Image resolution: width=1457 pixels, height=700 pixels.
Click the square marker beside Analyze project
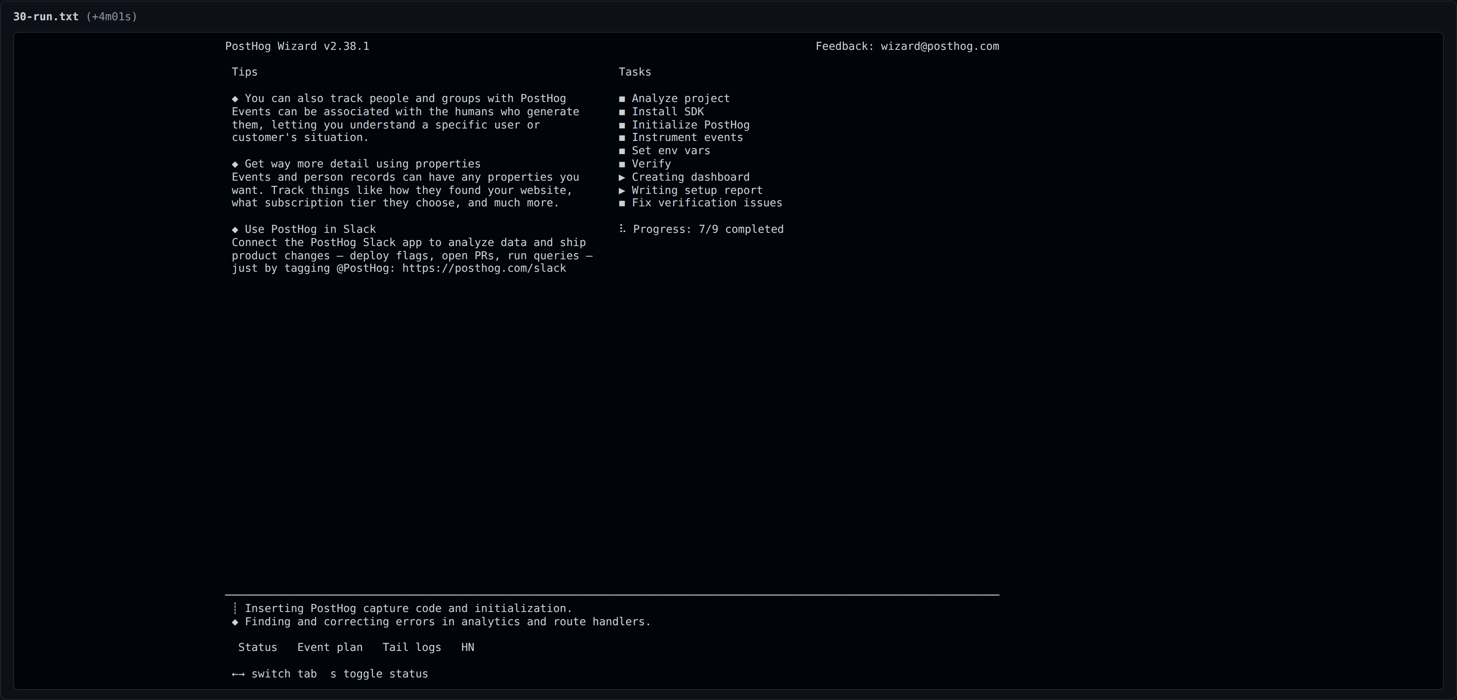[x=622, y=99]
